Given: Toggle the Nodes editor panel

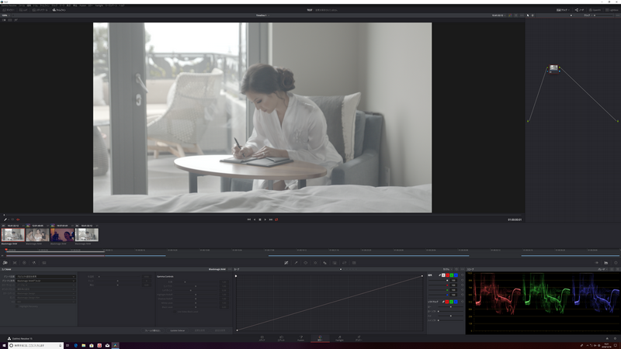Looking at the screenshot, I should pos(580,10).
